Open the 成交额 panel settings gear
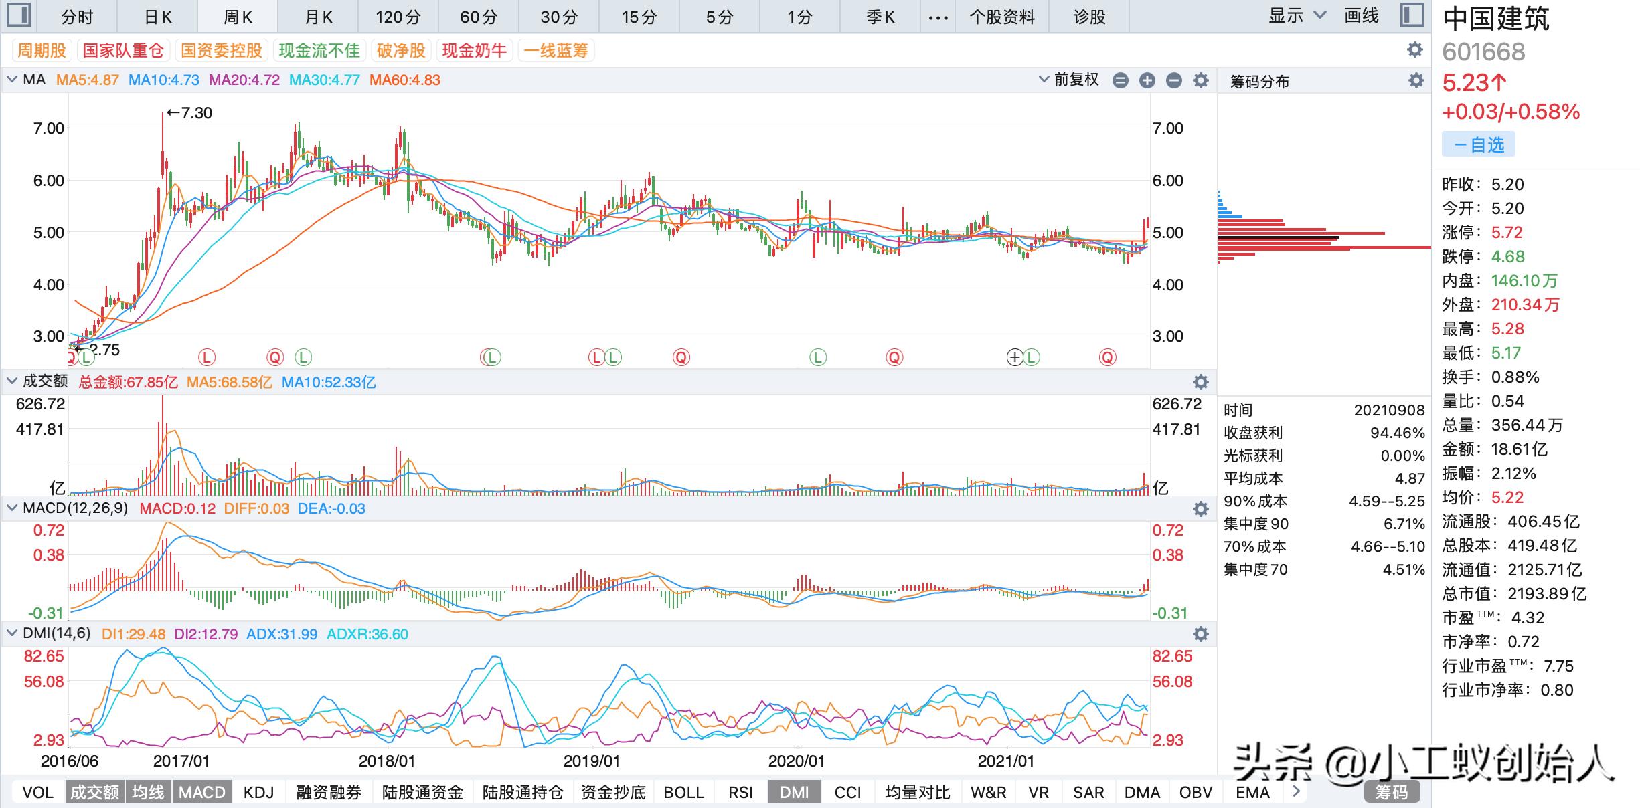1640x808 pixels. coord(1202,382)
